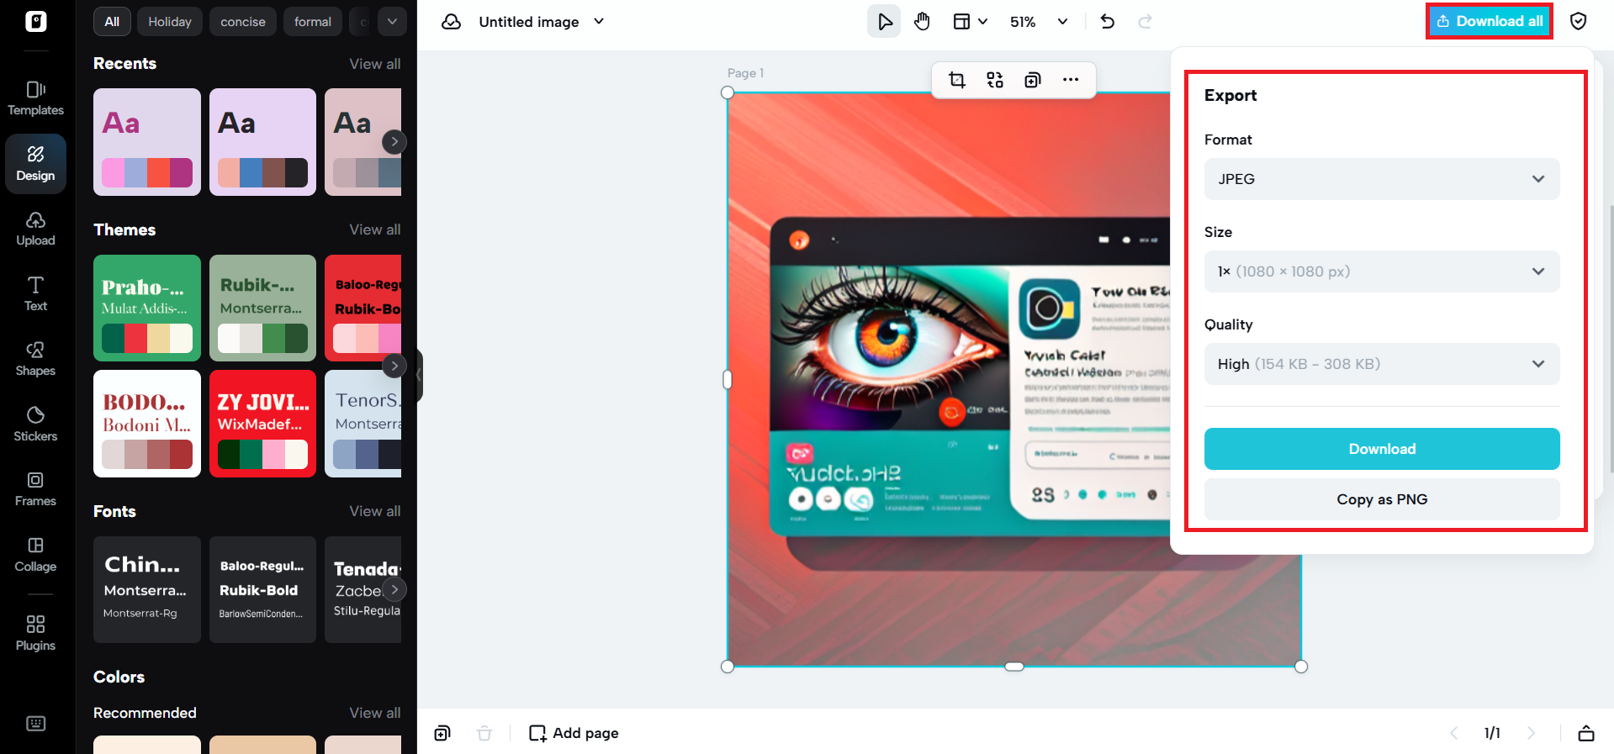Click the keyboard shortcuts icon
1614x754 pixels.
tap(35, 724)
